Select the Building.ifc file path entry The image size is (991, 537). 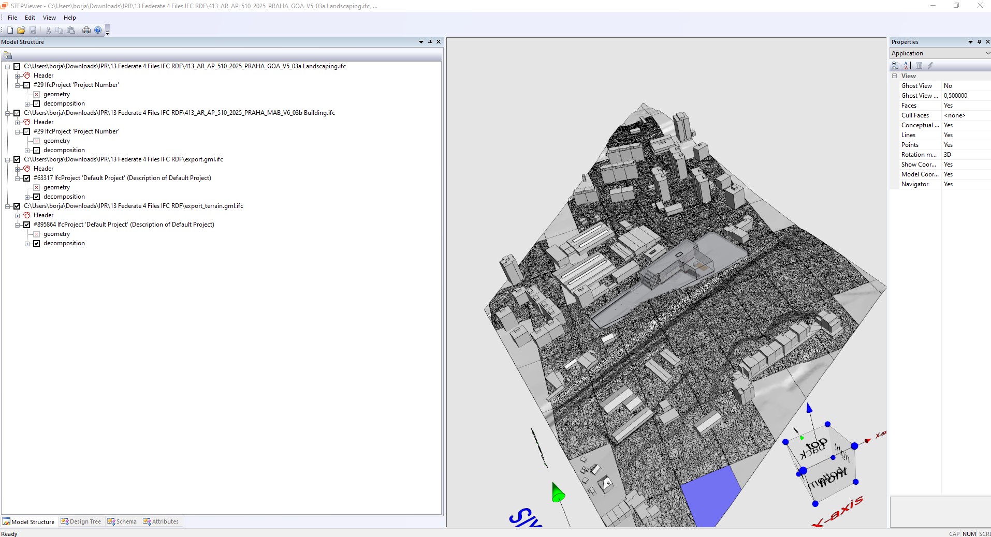(x=179, y=113)
